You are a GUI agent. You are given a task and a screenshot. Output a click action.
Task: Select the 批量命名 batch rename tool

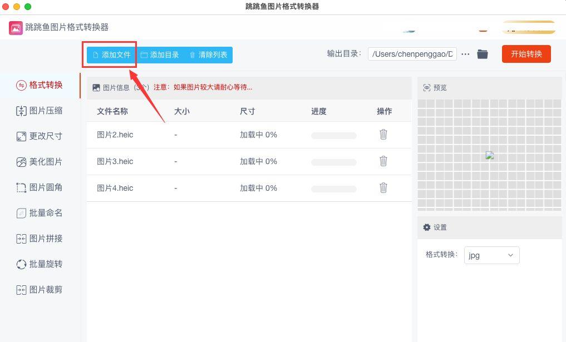point(39,213)
